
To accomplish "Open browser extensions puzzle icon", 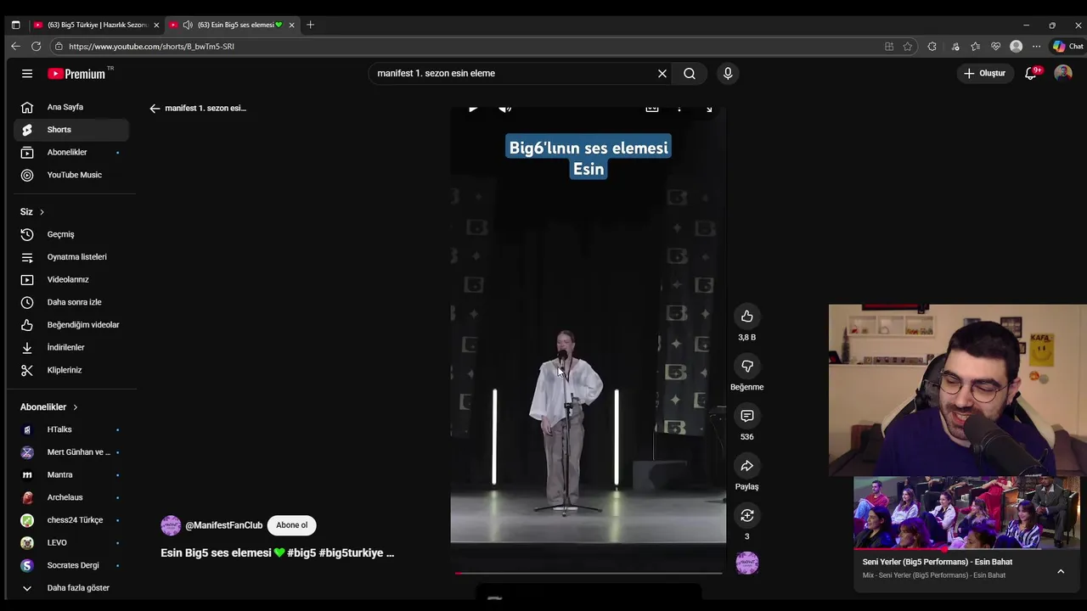I will (x=932, y=47).
